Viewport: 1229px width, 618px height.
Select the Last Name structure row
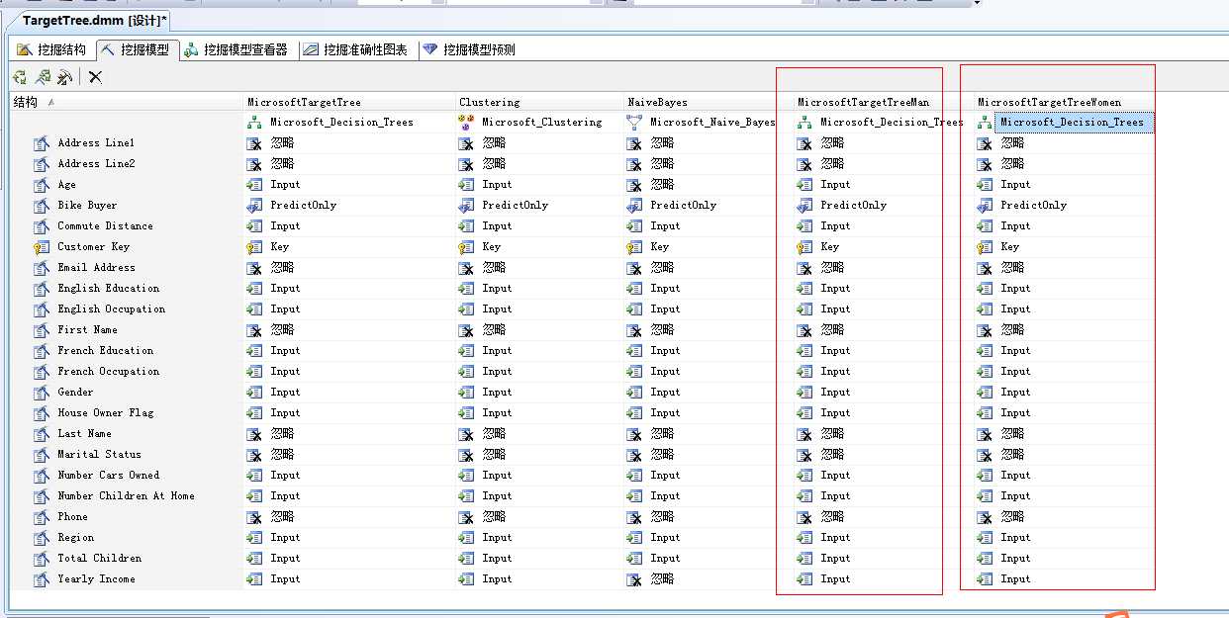[127, 434]
